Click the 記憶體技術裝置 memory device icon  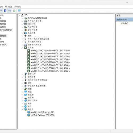coord(26,45)
